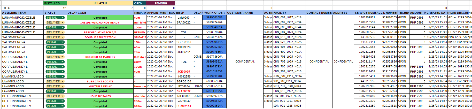Select the SUBS CANT LOCATE delay code cell

pyautogui.click(x=100, y=81)
